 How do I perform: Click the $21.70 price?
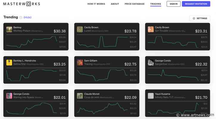(x=201, y=98)
